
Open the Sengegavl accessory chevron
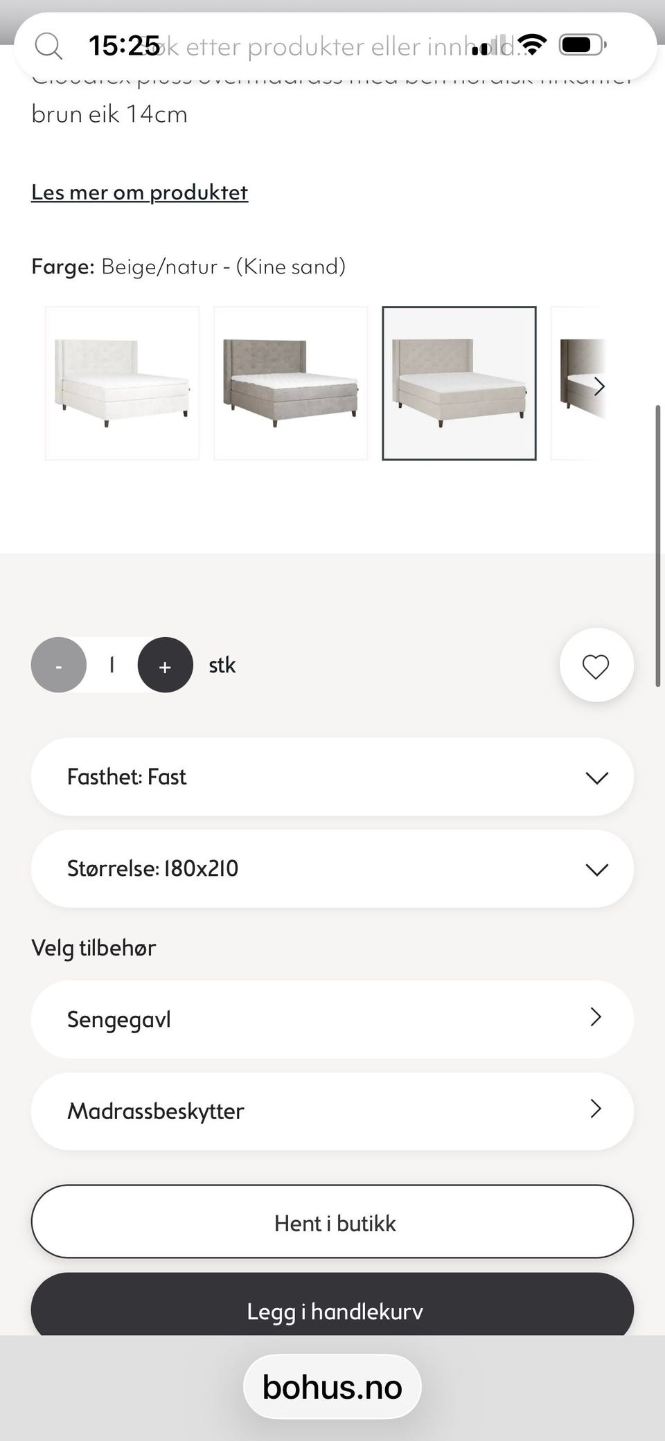(595, 1017)
